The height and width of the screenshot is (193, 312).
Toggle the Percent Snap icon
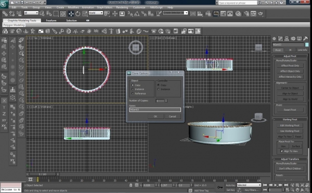pos(144,13)
